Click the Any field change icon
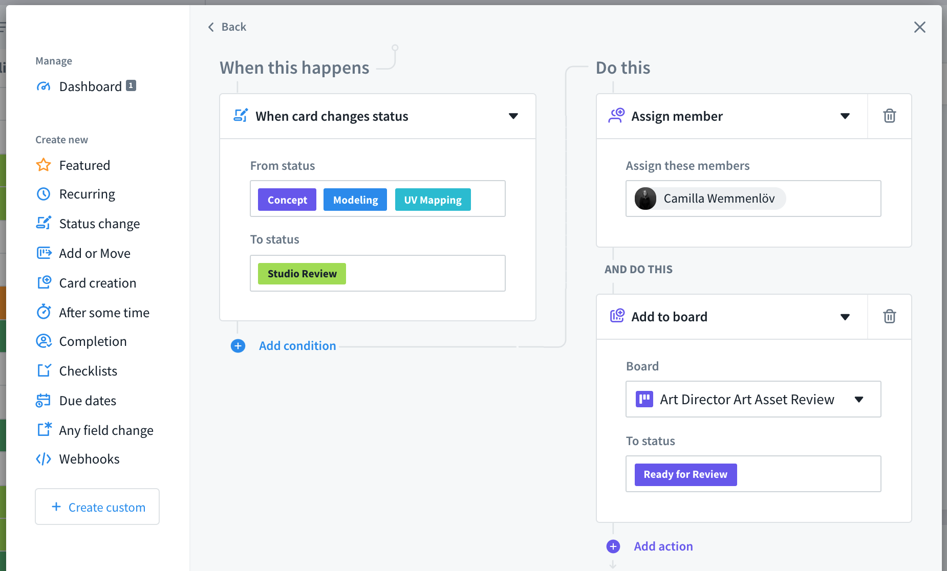Viewport: 947px width, 571px height. coord(44,429)
